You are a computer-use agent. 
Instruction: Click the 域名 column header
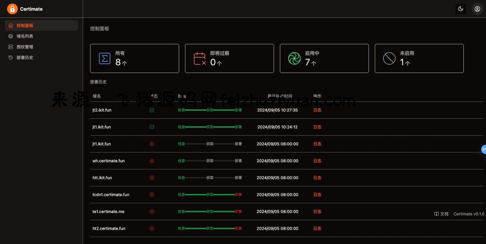pos(97,96)
